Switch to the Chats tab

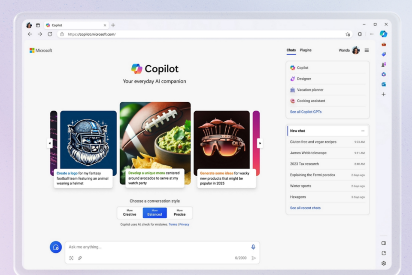291,50
